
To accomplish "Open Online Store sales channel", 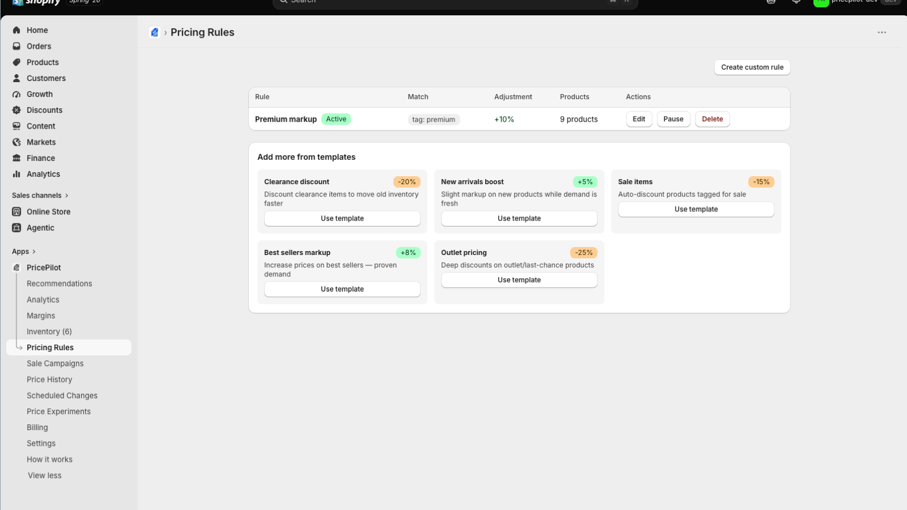I will [49, 212].
